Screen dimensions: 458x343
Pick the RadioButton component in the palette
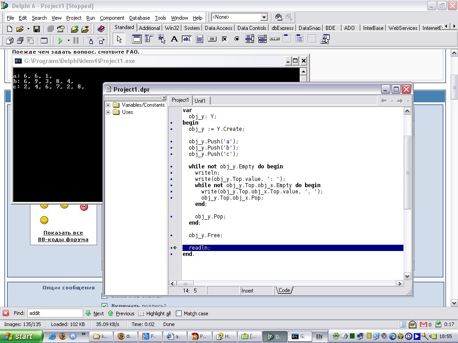tap(237, 39)
